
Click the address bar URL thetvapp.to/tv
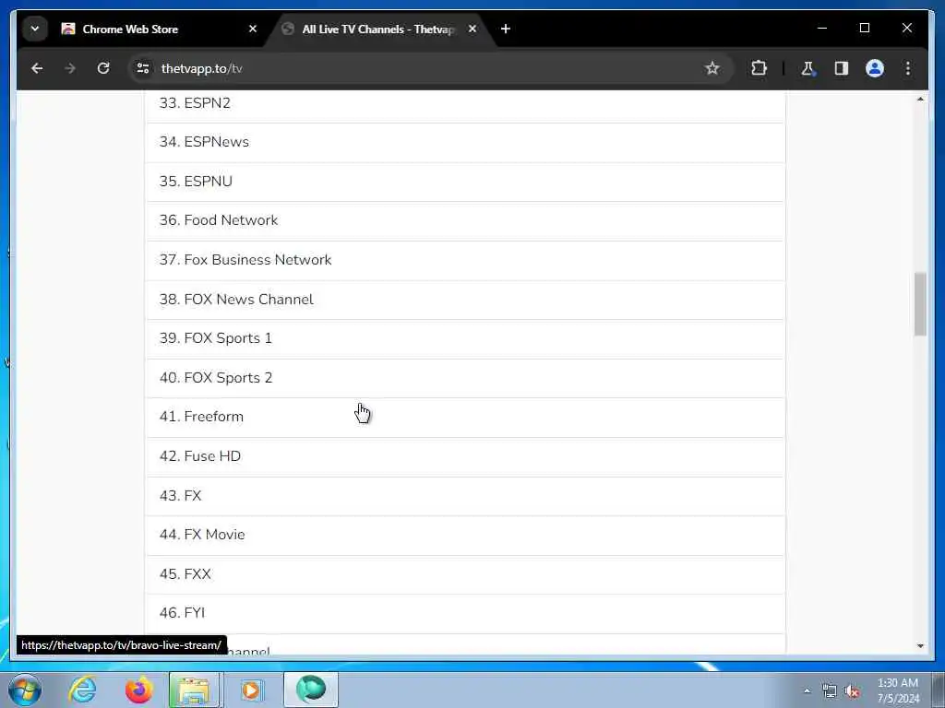click(202, 68)
